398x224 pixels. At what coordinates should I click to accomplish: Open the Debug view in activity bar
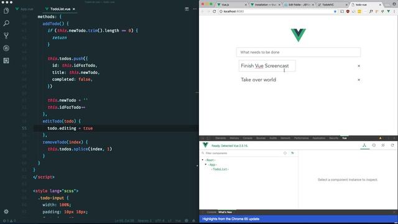tap(6, 48)
